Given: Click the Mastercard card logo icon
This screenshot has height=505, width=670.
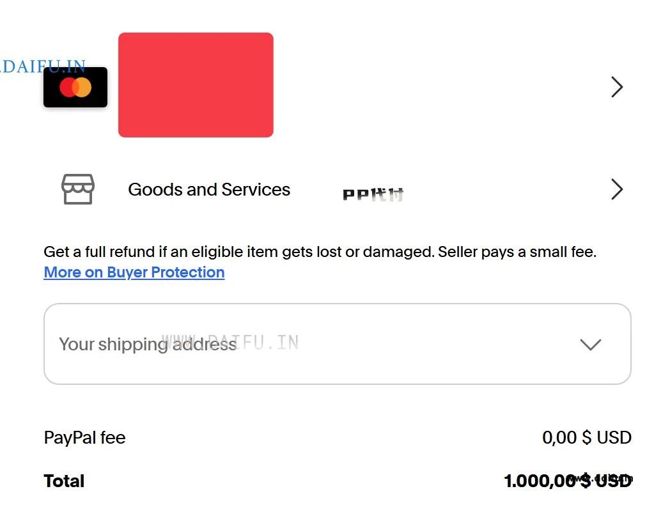Looking at the screenshot, I should click(75, 87).
